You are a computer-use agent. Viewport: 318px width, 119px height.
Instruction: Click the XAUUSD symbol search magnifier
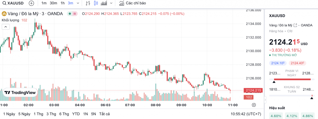click(4, 3)
